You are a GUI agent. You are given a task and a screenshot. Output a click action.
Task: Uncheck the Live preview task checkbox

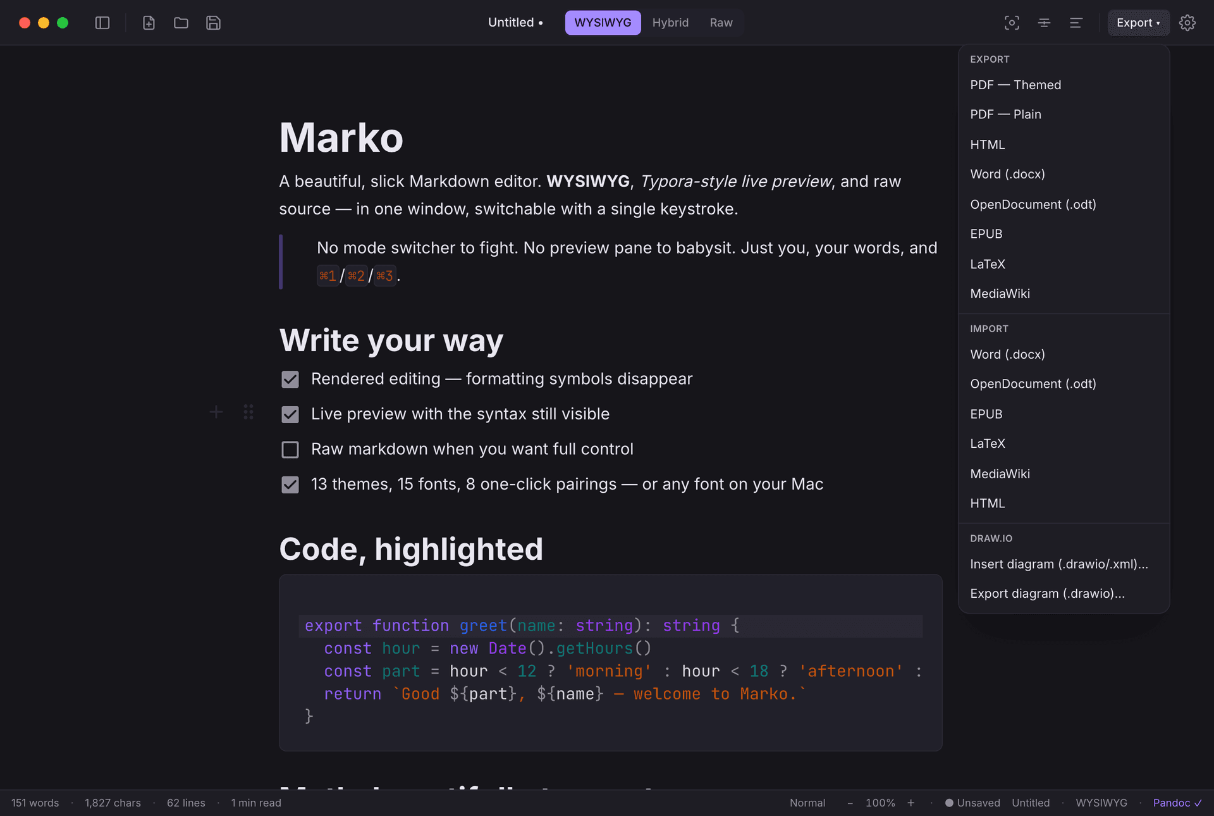[x=290, y=414]
